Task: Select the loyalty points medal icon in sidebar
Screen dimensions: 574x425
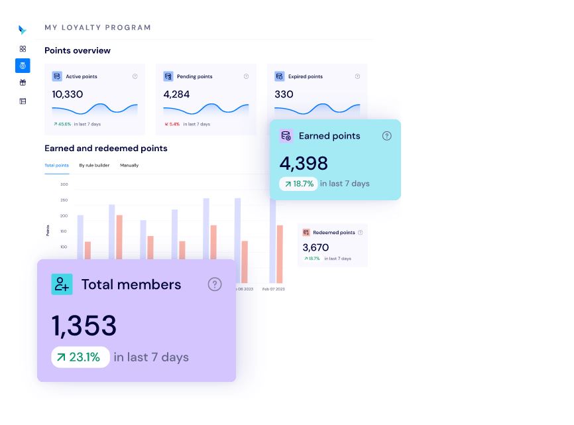Action: pyautogui.click(x=23, y=66)
